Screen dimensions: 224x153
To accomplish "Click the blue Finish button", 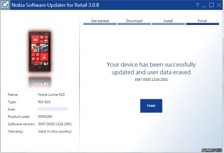I will coord(151,106).
